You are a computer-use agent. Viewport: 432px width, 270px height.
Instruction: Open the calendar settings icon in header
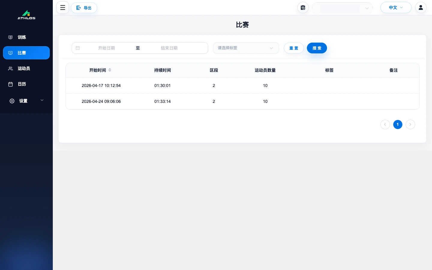[303, 7]
